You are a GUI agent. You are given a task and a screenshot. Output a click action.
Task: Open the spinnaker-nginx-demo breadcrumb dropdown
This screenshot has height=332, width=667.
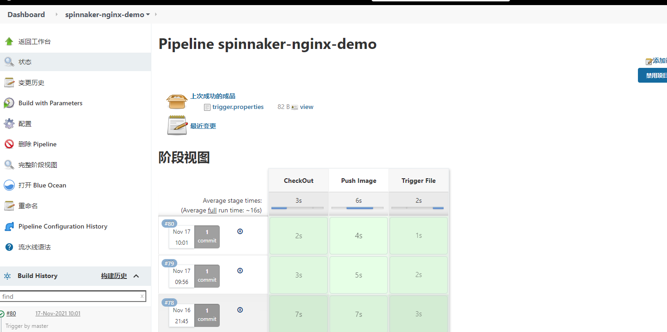click(x=148, y=15)
